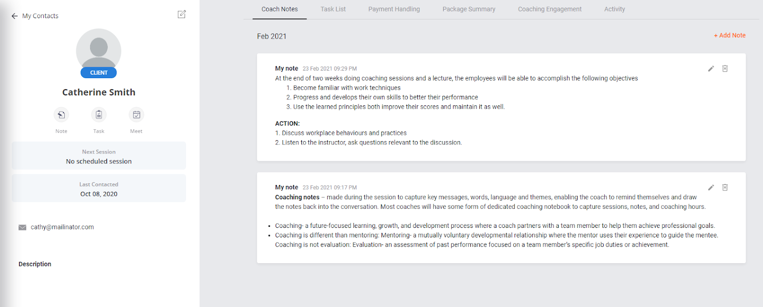Click the Next Session card
The width and height of the screenshot is (763, 307).
coord(99,155)
